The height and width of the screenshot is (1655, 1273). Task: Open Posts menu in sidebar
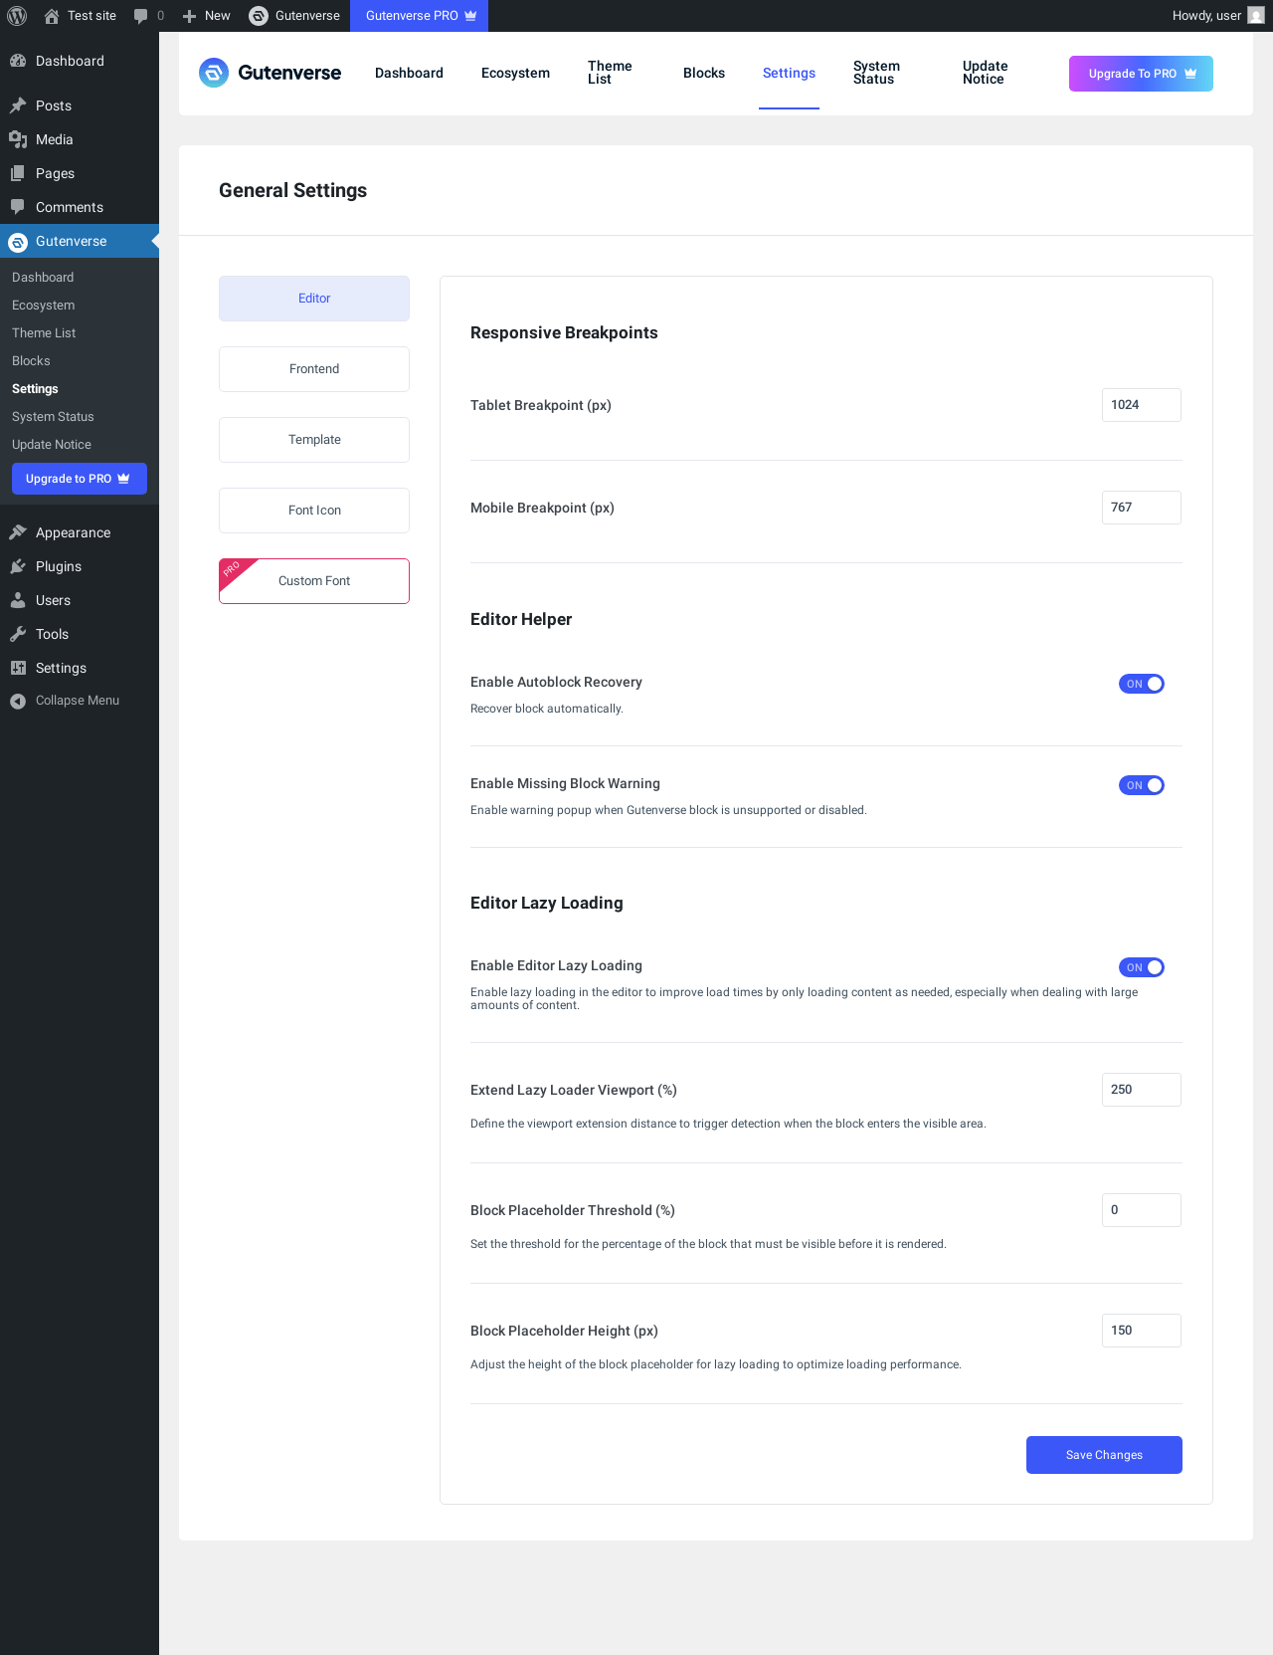click(80, 105)
